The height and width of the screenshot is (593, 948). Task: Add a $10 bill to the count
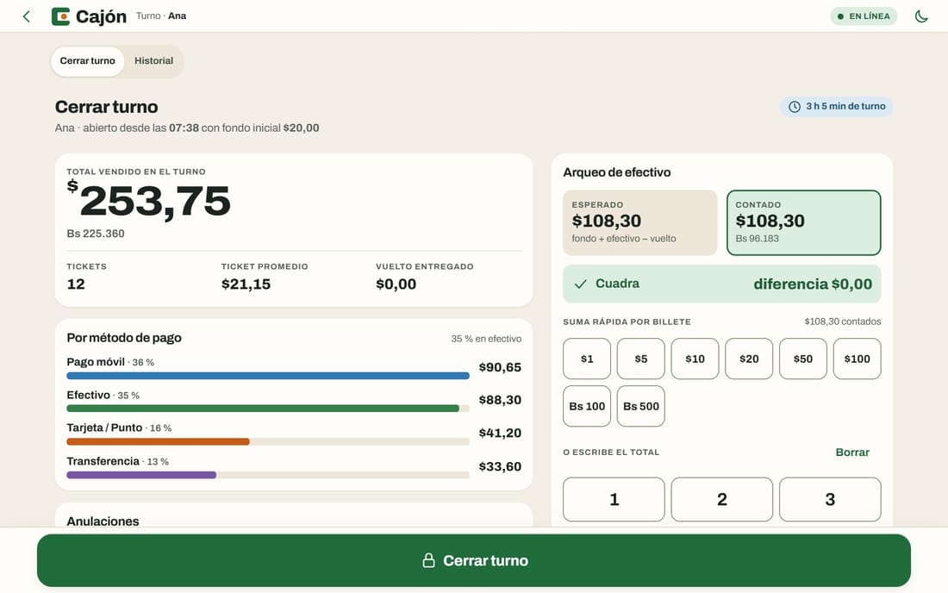pyautogui.click(x=695, y=359)
